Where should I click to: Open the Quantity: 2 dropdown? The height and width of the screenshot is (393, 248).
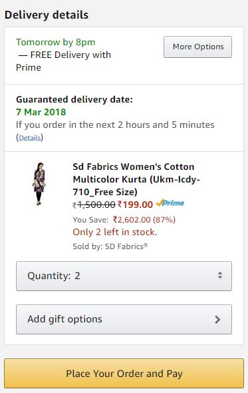pyautogui.click(x=124, y=276)
